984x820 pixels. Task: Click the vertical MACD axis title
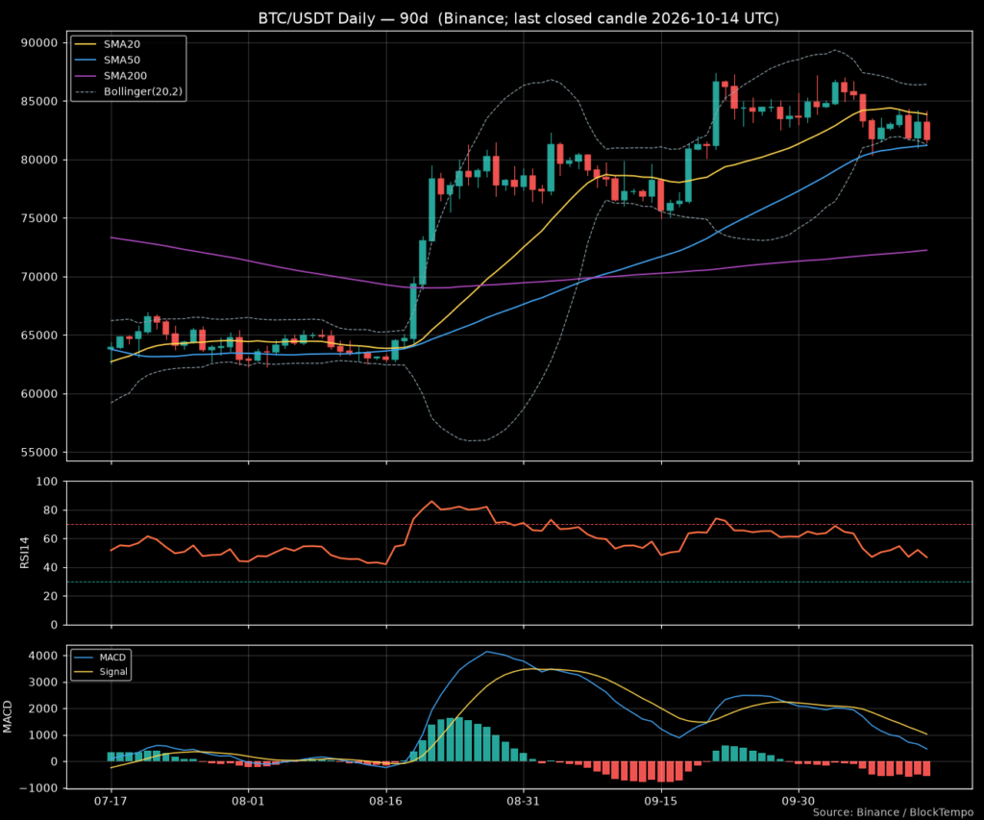(x=8, y=717)
